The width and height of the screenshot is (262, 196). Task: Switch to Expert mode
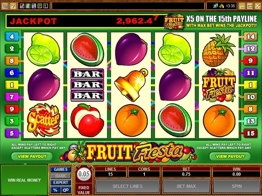click(x=61, y=183)
